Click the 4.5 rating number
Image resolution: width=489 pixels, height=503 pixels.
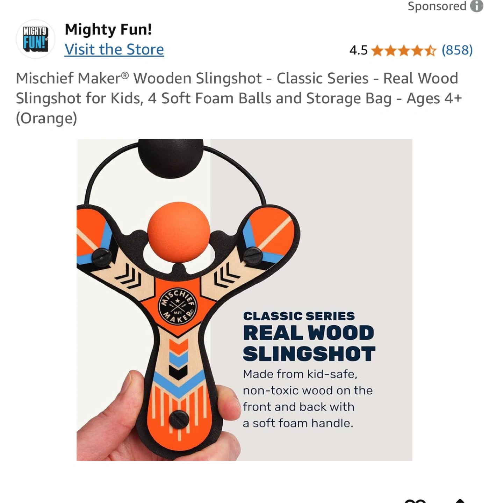click(x=358, y=51)
